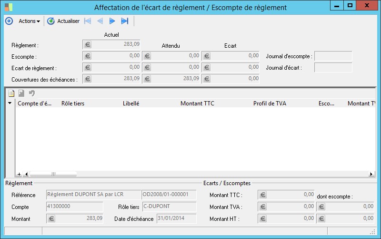
Task: Click the Date d'échéance field 31/01/2014
Action: [x=176, y=218]
